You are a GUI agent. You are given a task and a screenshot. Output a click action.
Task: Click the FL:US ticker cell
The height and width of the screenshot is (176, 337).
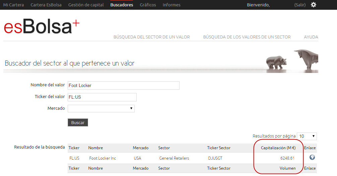click(74, 158)
